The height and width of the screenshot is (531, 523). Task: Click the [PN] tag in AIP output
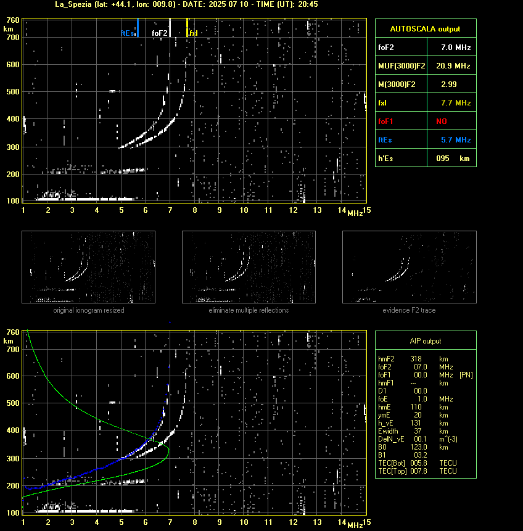(x=466, y=375)
